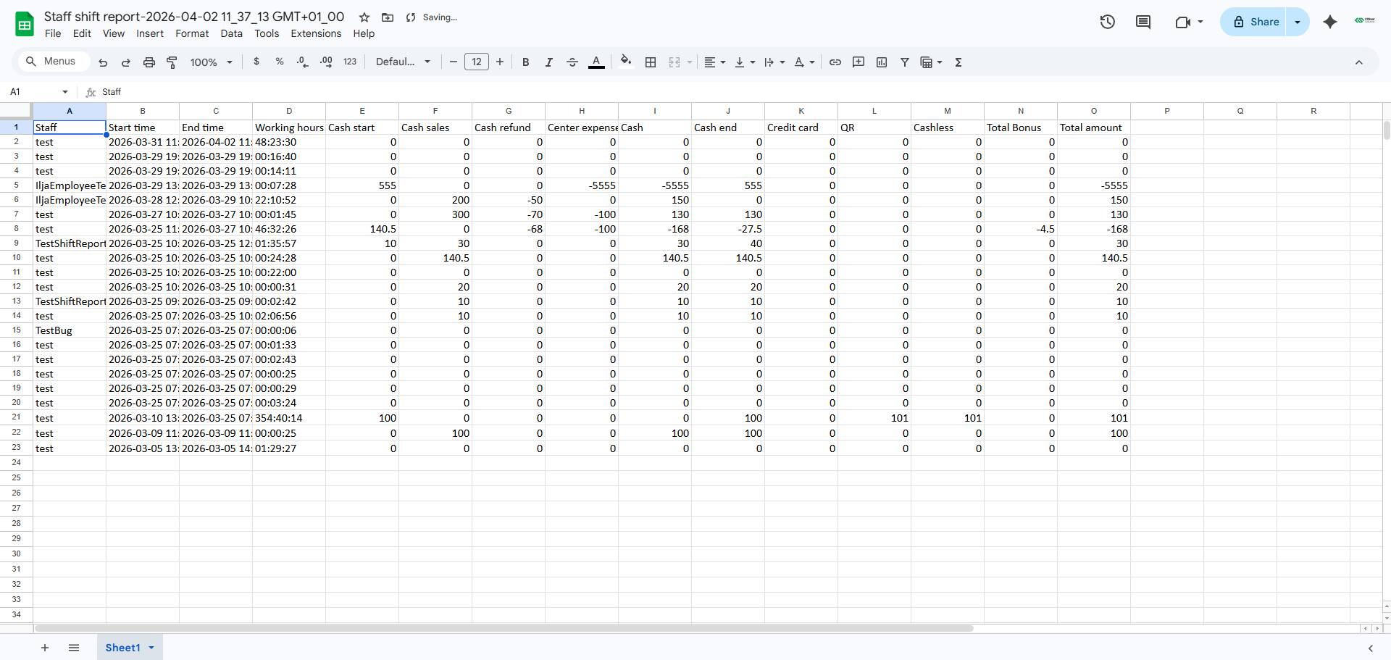
Task: Click the font size input field
Action: tap(477, 62)
